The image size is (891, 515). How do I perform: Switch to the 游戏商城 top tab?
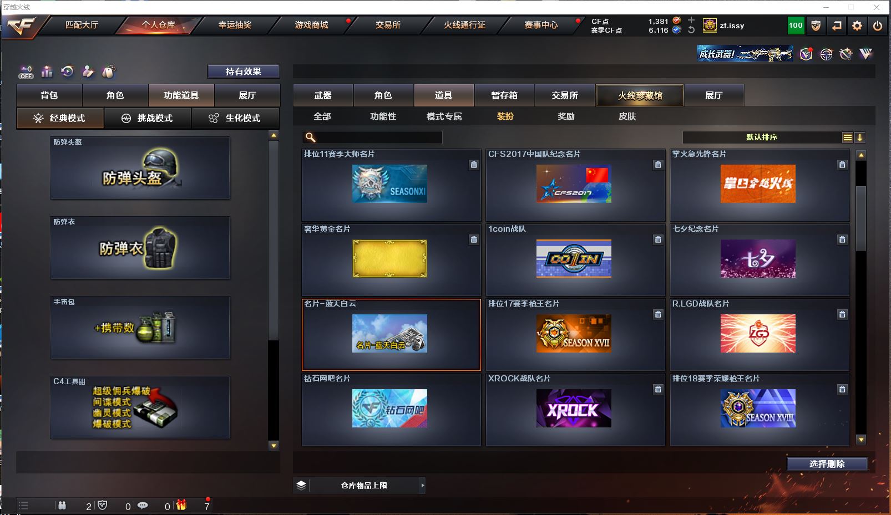coord(311,25)
